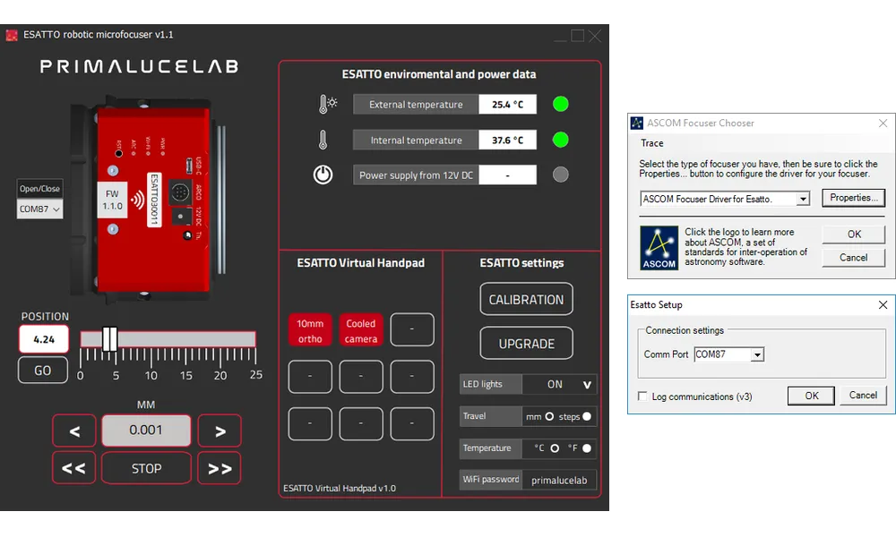Screen dimensions: 896x537
Task: Click the UPGRADE firmware button
Action: pyautogui.click(x=526, y=344)
